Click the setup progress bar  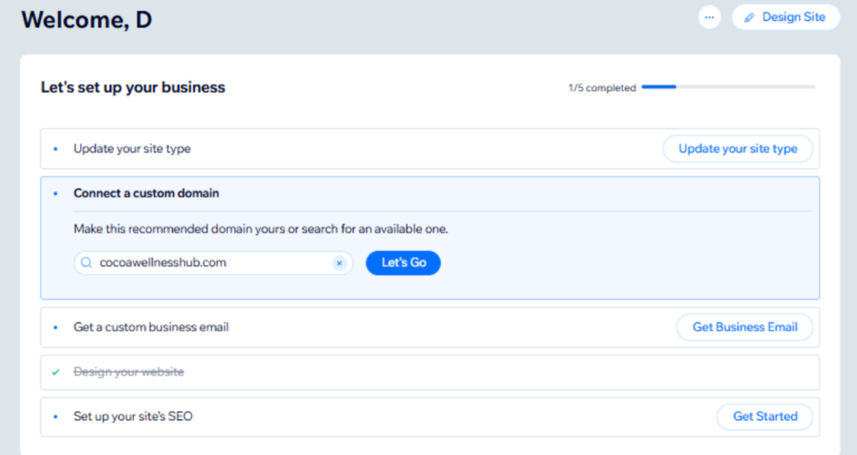[x=728, y=87]
